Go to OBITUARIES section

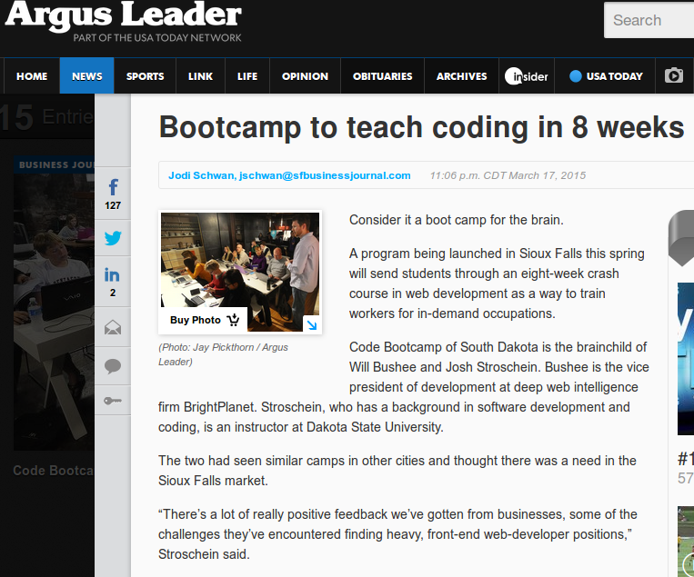(x=382, y=76)
